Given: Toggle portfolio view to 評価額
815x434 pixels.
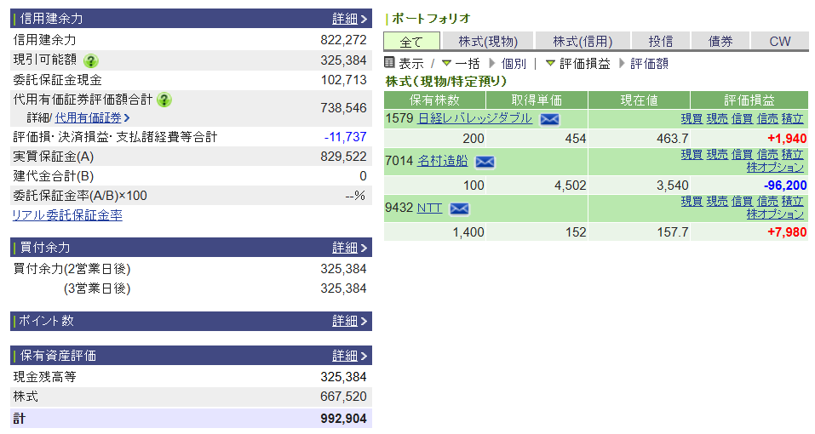Looking at the screenshot, I should click(649, 63).
